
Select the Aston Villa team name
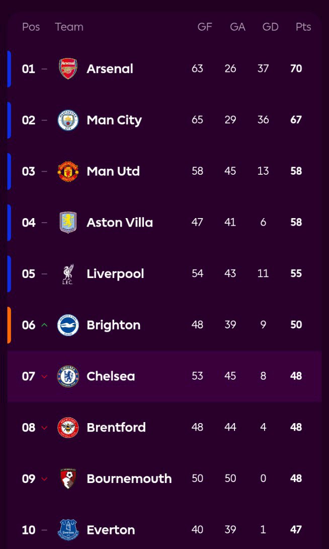120,223
